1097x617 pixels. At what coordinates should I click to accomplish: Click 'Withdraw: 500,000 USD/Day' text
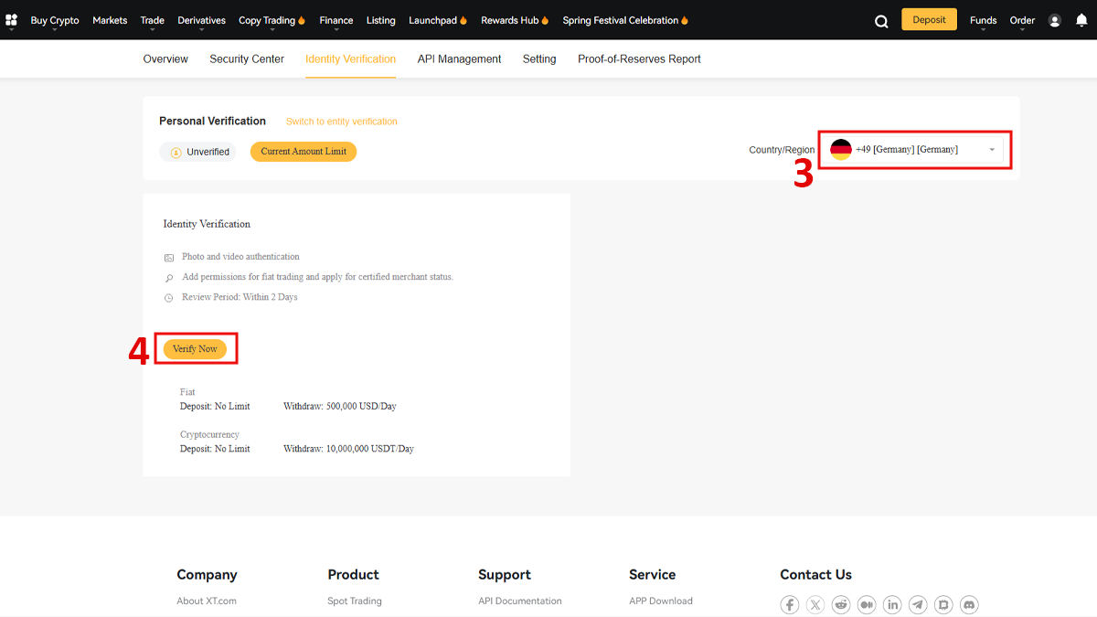340,406
